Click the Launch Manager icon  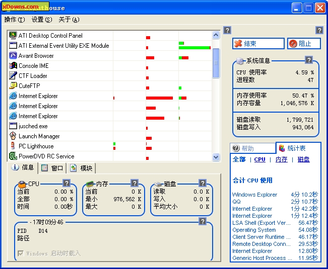pos(13,136)
